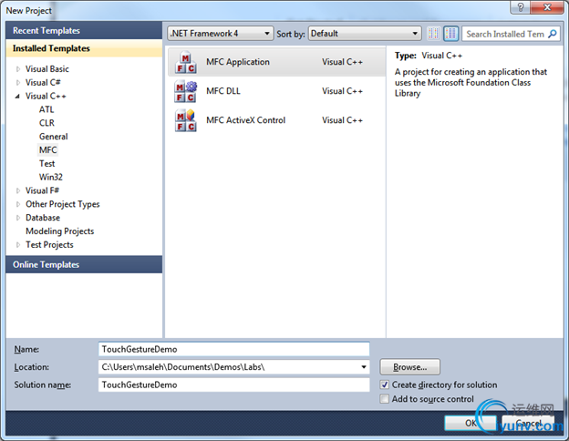The height and width of the screenshot is (441, 569).
Task: Select MFC under Visual C++
Action: click(x=48, y=149)
